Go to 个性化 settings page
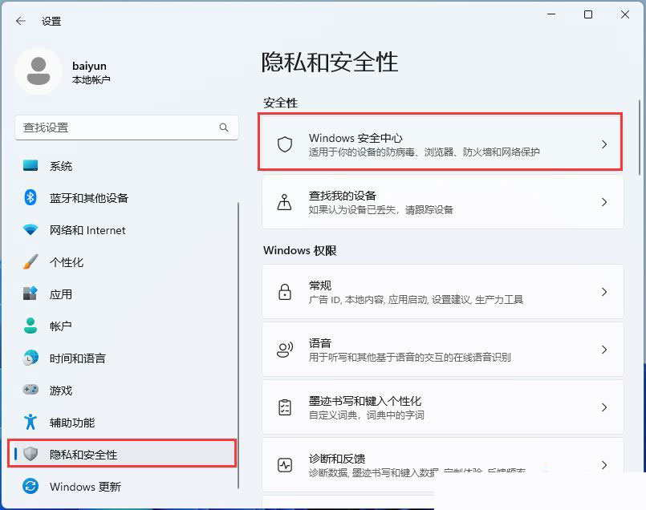Viewport: 646px width, 510px height. click(67, 262)
